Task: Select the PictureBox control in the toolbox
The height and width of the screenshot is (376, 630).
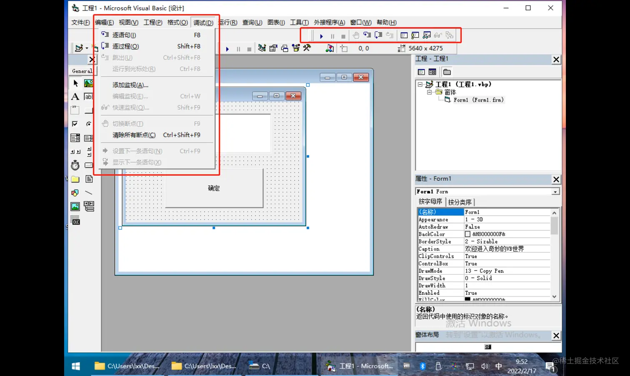Action: [88, 83]
